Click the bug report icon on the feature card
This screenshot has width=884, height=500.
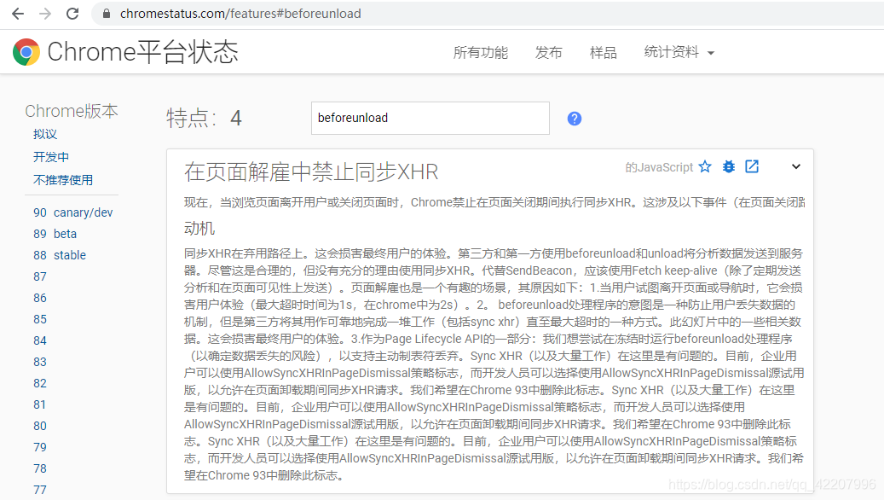pyautogui.click(x=728, y=166)
